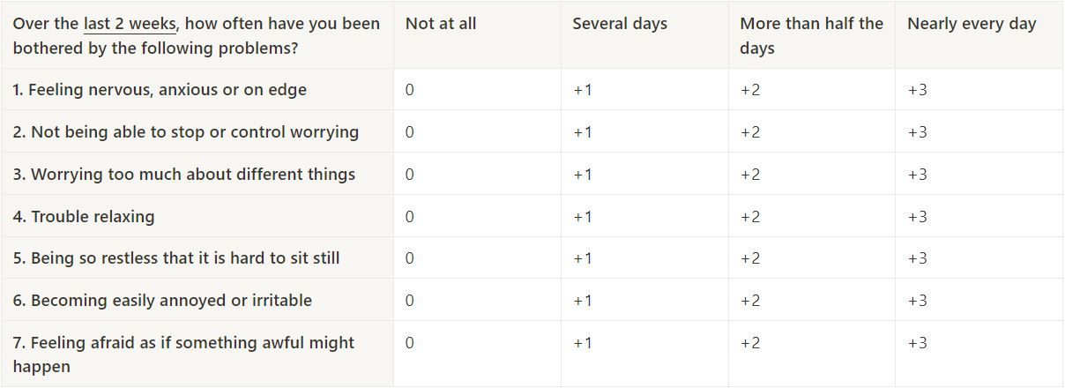
Task: Select +1 for "Not being able to stop worrying"
Action: (583, 132)
